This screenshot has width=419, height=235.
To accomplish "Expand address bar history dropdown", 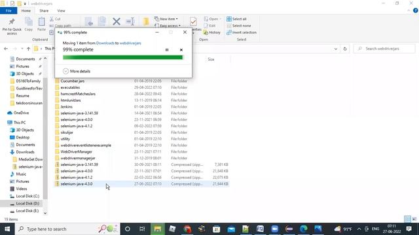I will tap(336, 49).
